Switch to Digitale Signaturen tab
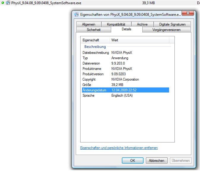The height and width of the screenshot is (174, 200). (172, 24)
